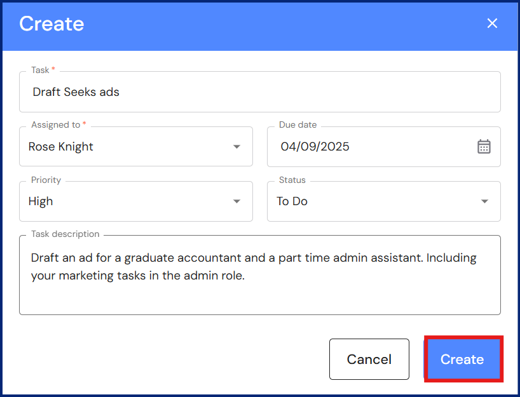This screenshot has width=520, height=397.
Task: Click the Priority field label
Action: pyautogui.click(x=46, y=180)
